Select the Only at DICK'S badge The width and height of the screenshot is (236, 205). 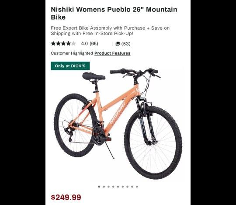tap(70, 66)
